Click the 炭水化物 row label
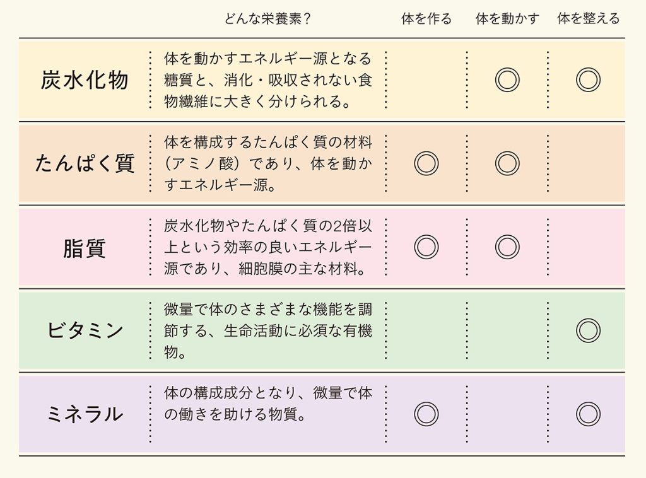Image resolution: width=646 pixels, height=478 pixels. tap(85, 80)
